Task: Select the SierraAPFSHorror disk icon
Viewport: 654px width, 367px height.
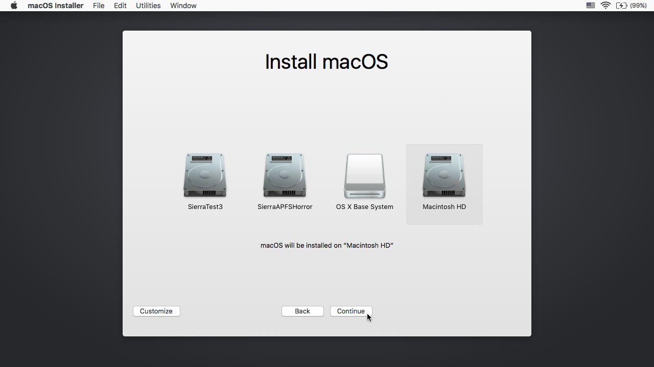Action: (x=285, y=175)
